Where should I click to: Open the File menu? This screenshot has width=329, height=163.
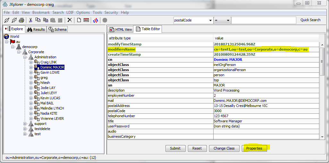[7, 12]
